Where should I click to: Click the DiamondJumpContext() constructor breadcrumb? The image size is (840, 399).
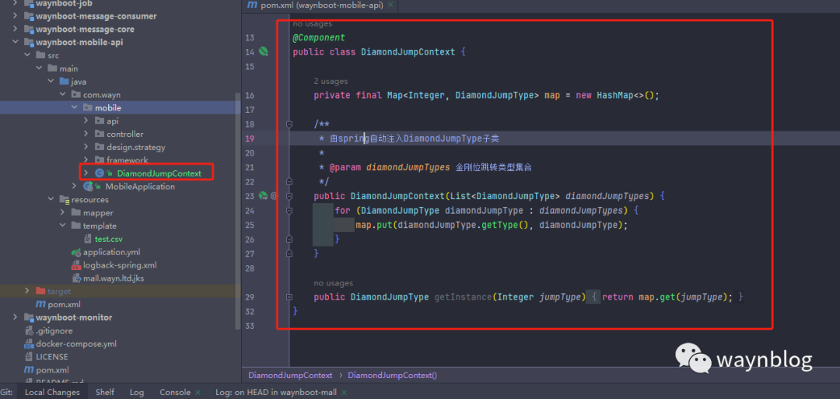tap(392, 376)
